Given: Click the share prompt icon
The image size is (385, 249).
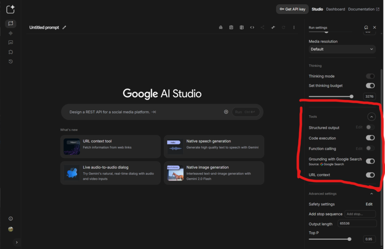Looking at the screenshot, I should point(262,27).
